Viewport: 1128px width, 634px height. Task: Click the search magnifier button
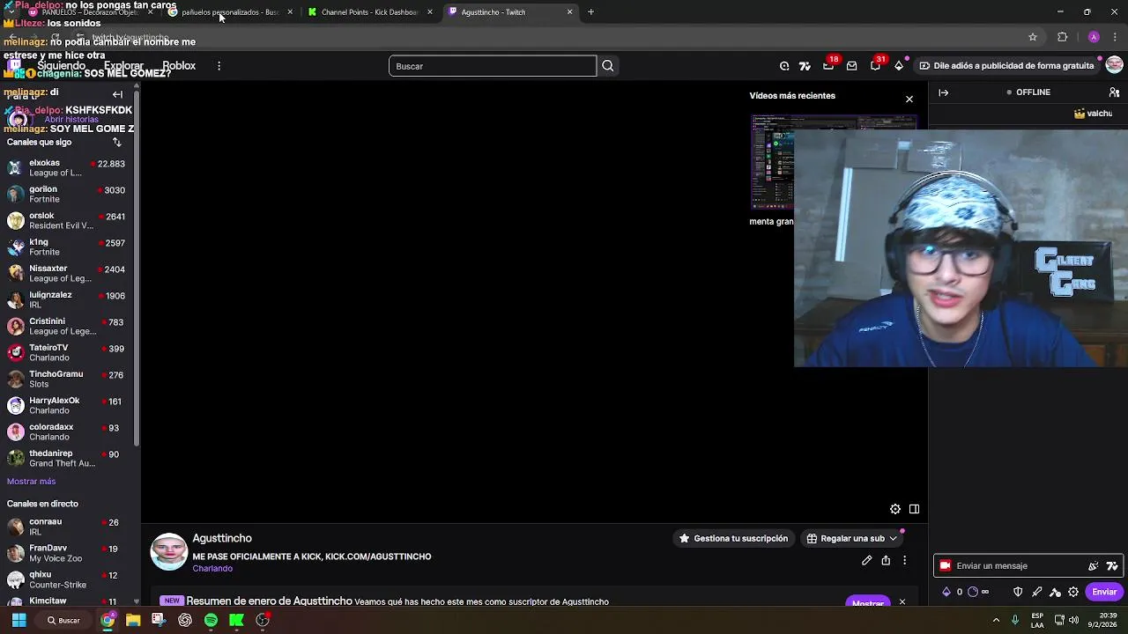pos(608,66)
